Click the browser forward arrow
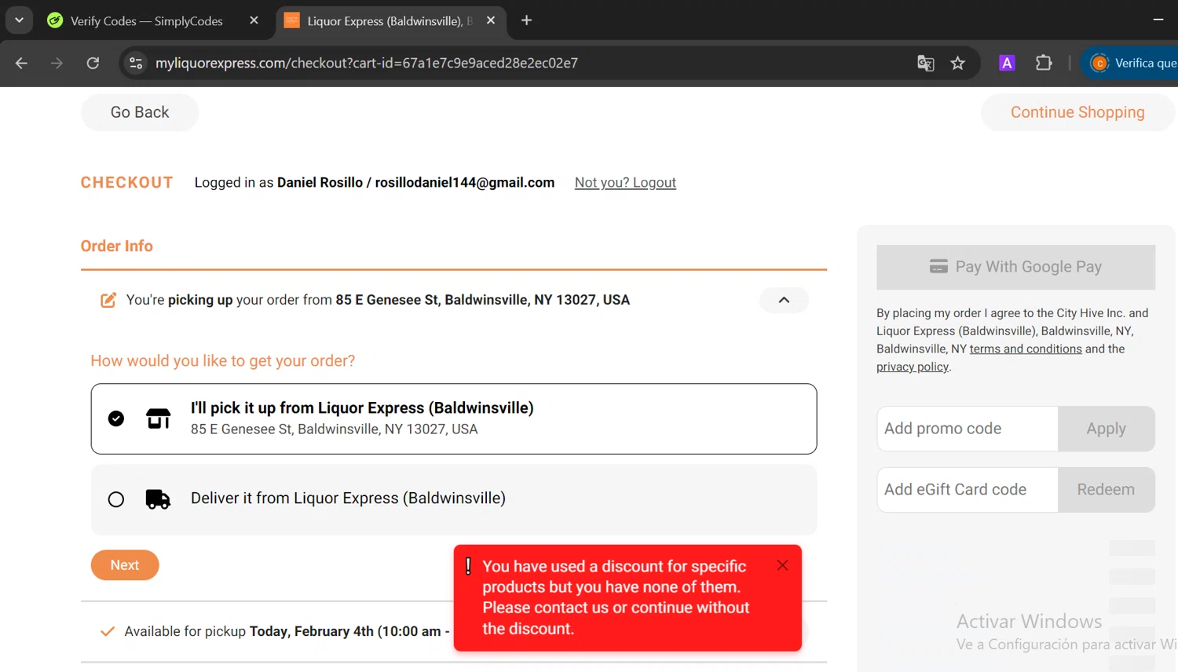The width and height of the screenshot is (1178, 672). point(57,63)
